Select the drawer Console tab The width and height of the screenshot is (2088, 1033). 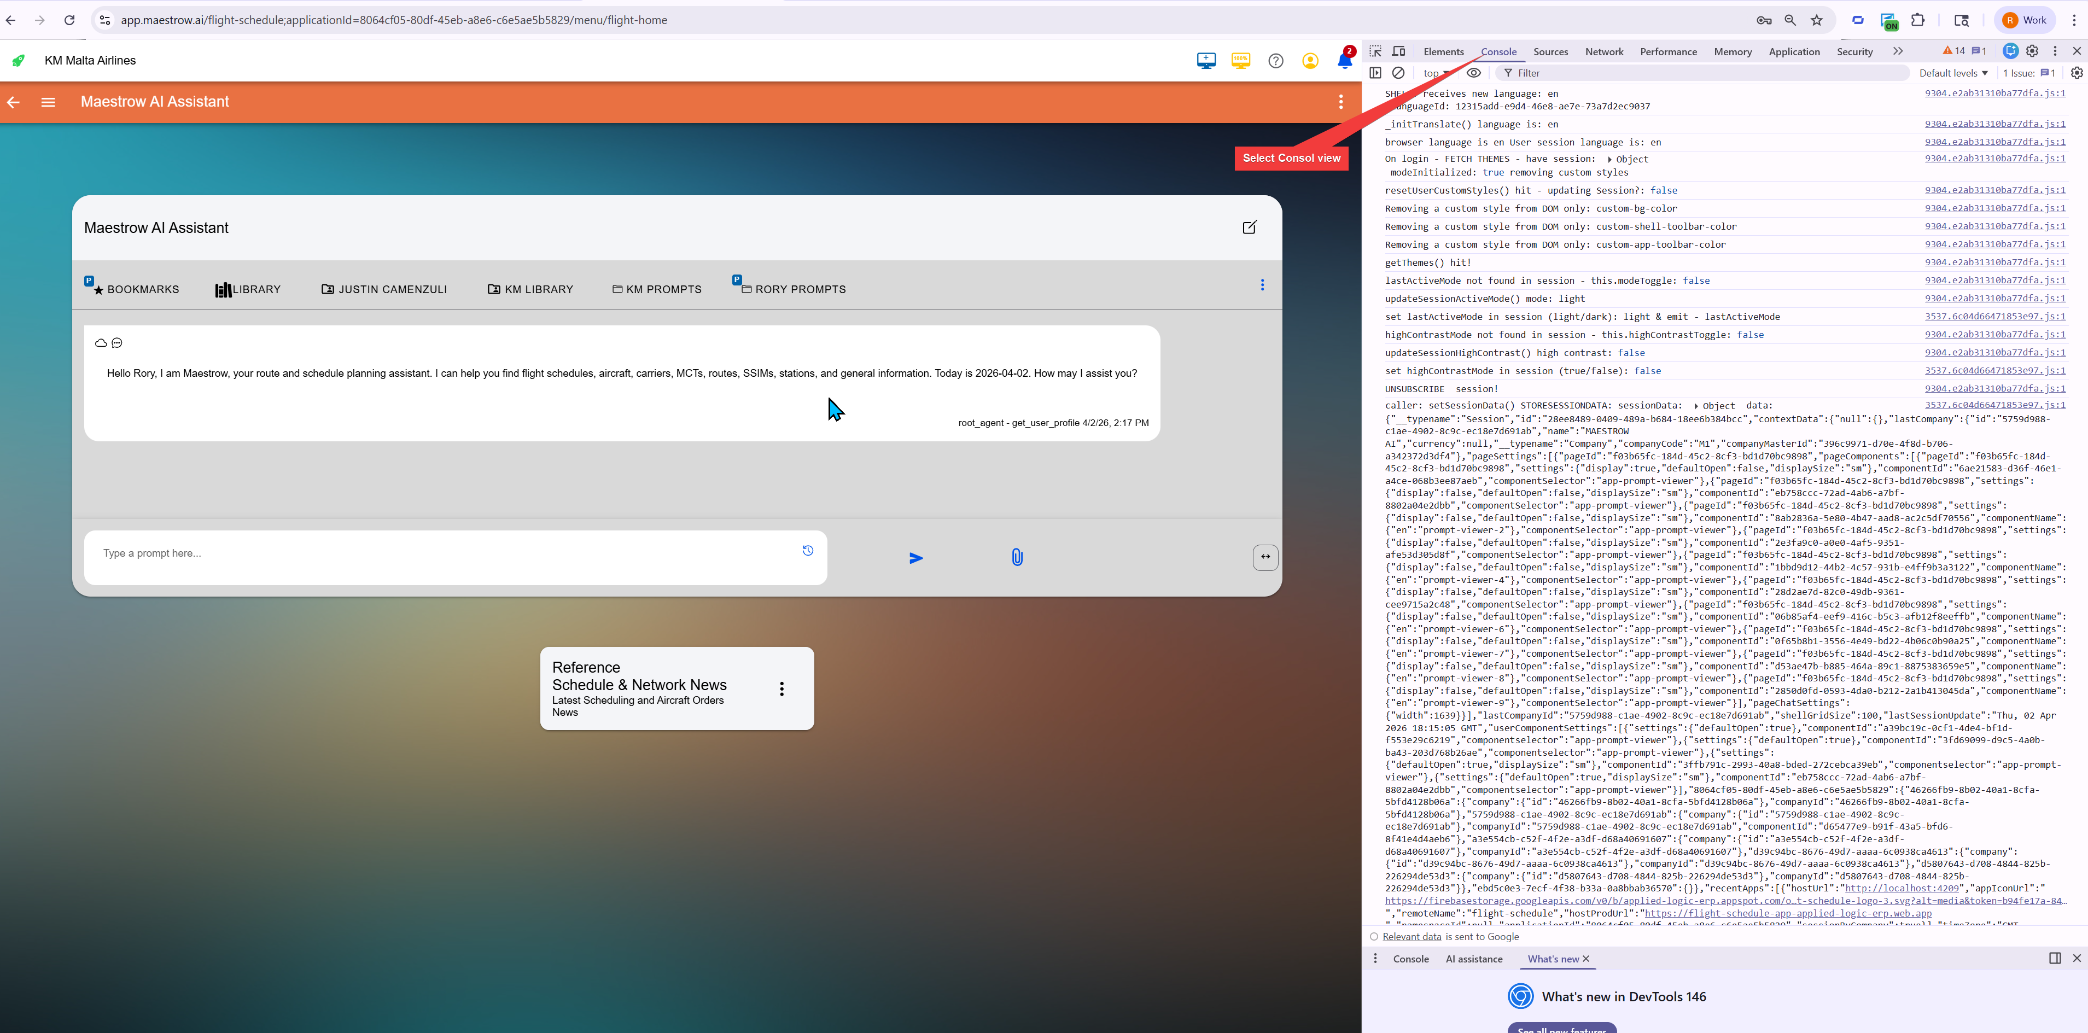click(x=1410, y=959)
